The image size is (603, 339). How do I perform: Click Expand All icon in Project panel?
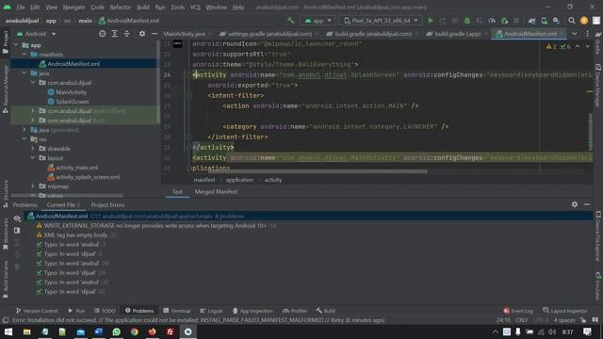[114, 34]
